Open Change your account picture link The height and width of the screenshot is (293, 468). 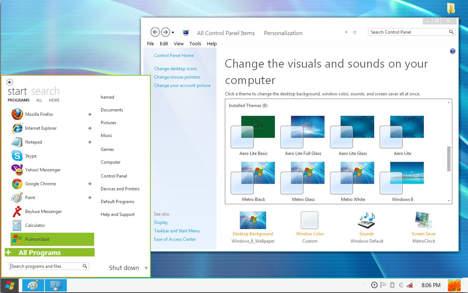point(182,85)
